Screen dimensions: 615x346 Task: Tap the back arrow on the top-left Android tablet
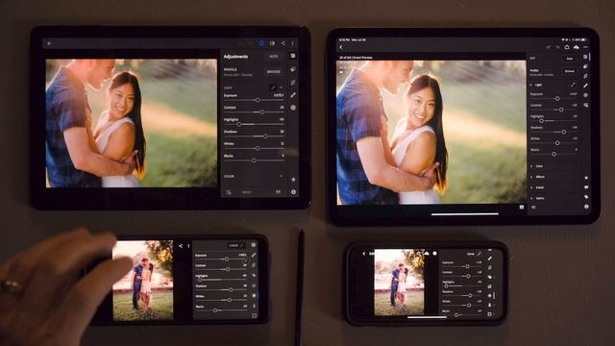49,43
